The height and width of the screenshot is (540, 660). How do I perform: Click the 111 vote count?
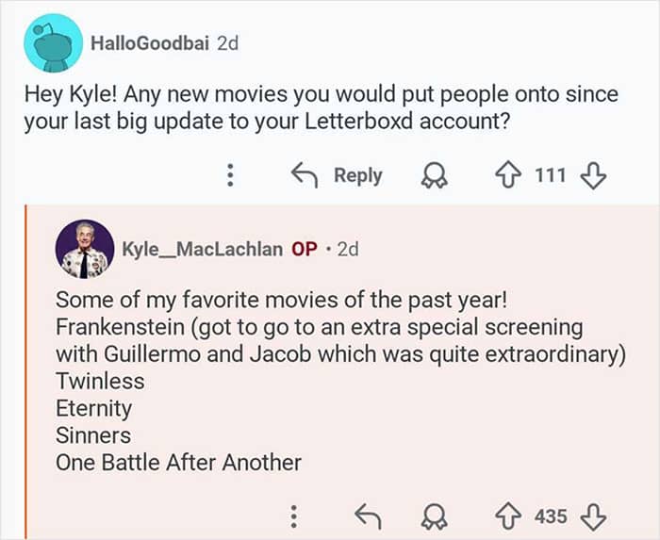550,175
